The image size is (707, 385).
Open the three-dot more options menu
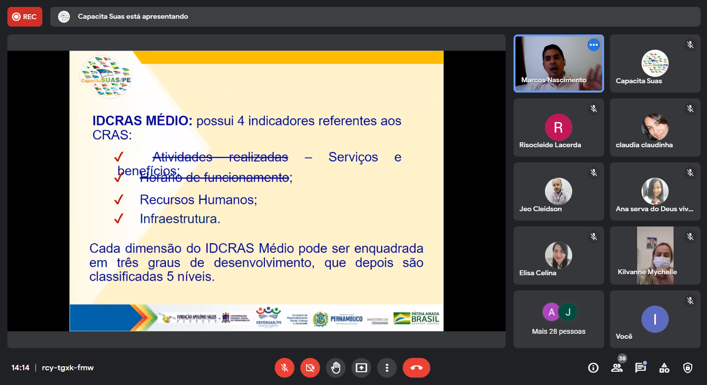tap(387, 368)
